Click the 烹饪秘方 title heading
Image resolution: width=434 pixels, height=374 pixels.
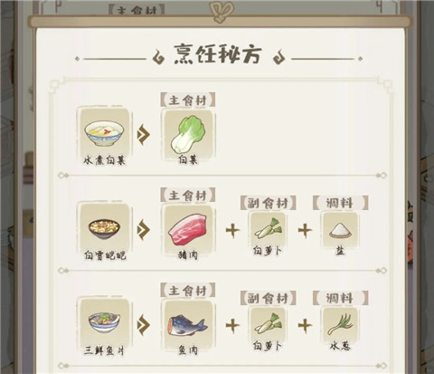click(x=218, y=54)
